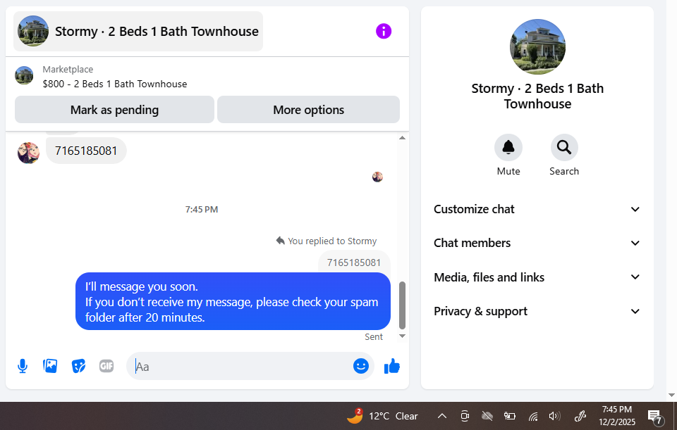677x430 pixels.
Task: Open Wi-Fi network tray icon
Action: pyautogui.click(x=533, y=416)
